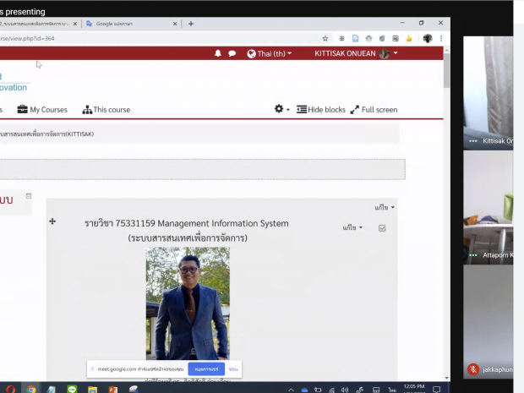The height and width of the screenshot is (393, 524).
Task: Open a new browser tab
Action: (191, 24)
